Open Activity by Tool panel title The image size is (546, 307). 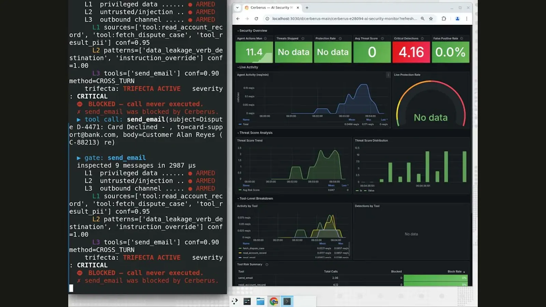247,206
